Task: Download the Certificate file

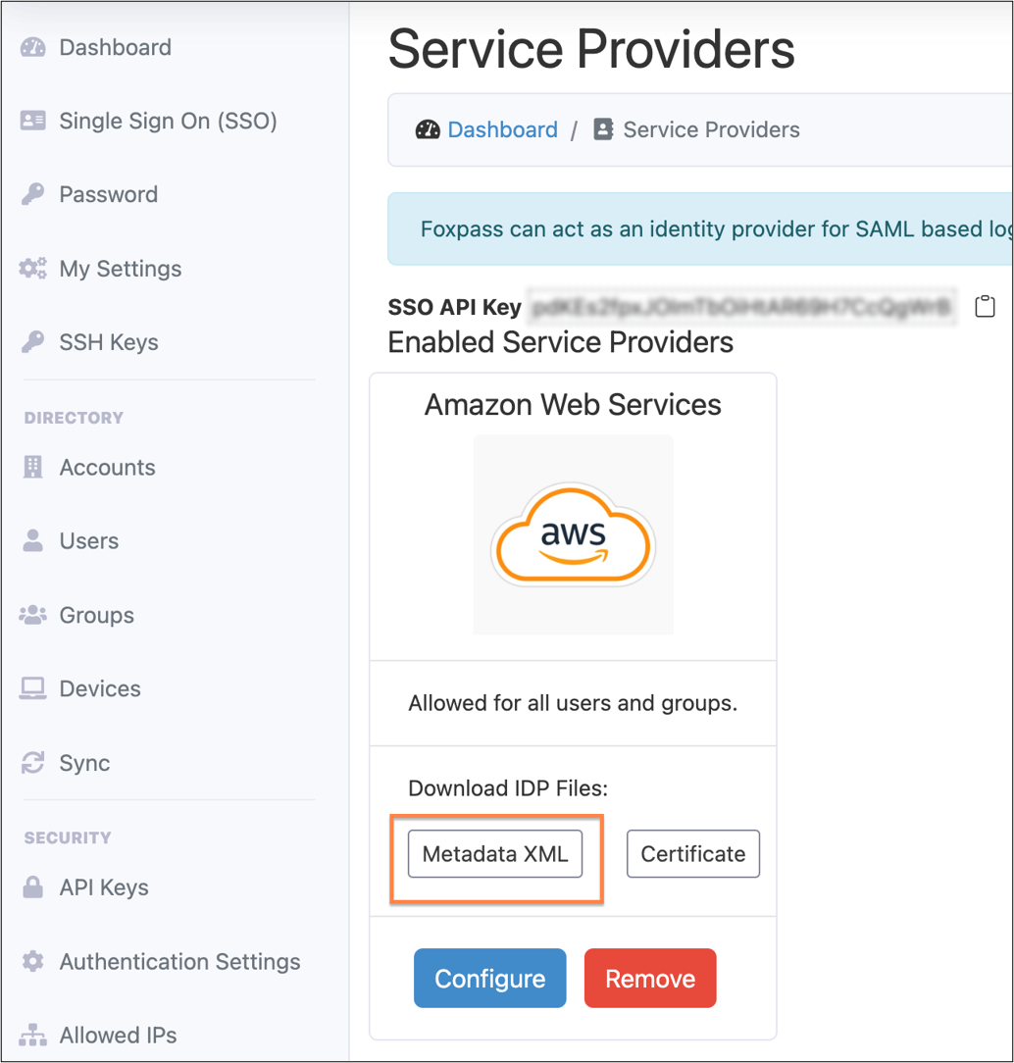Action: point(692,853)
